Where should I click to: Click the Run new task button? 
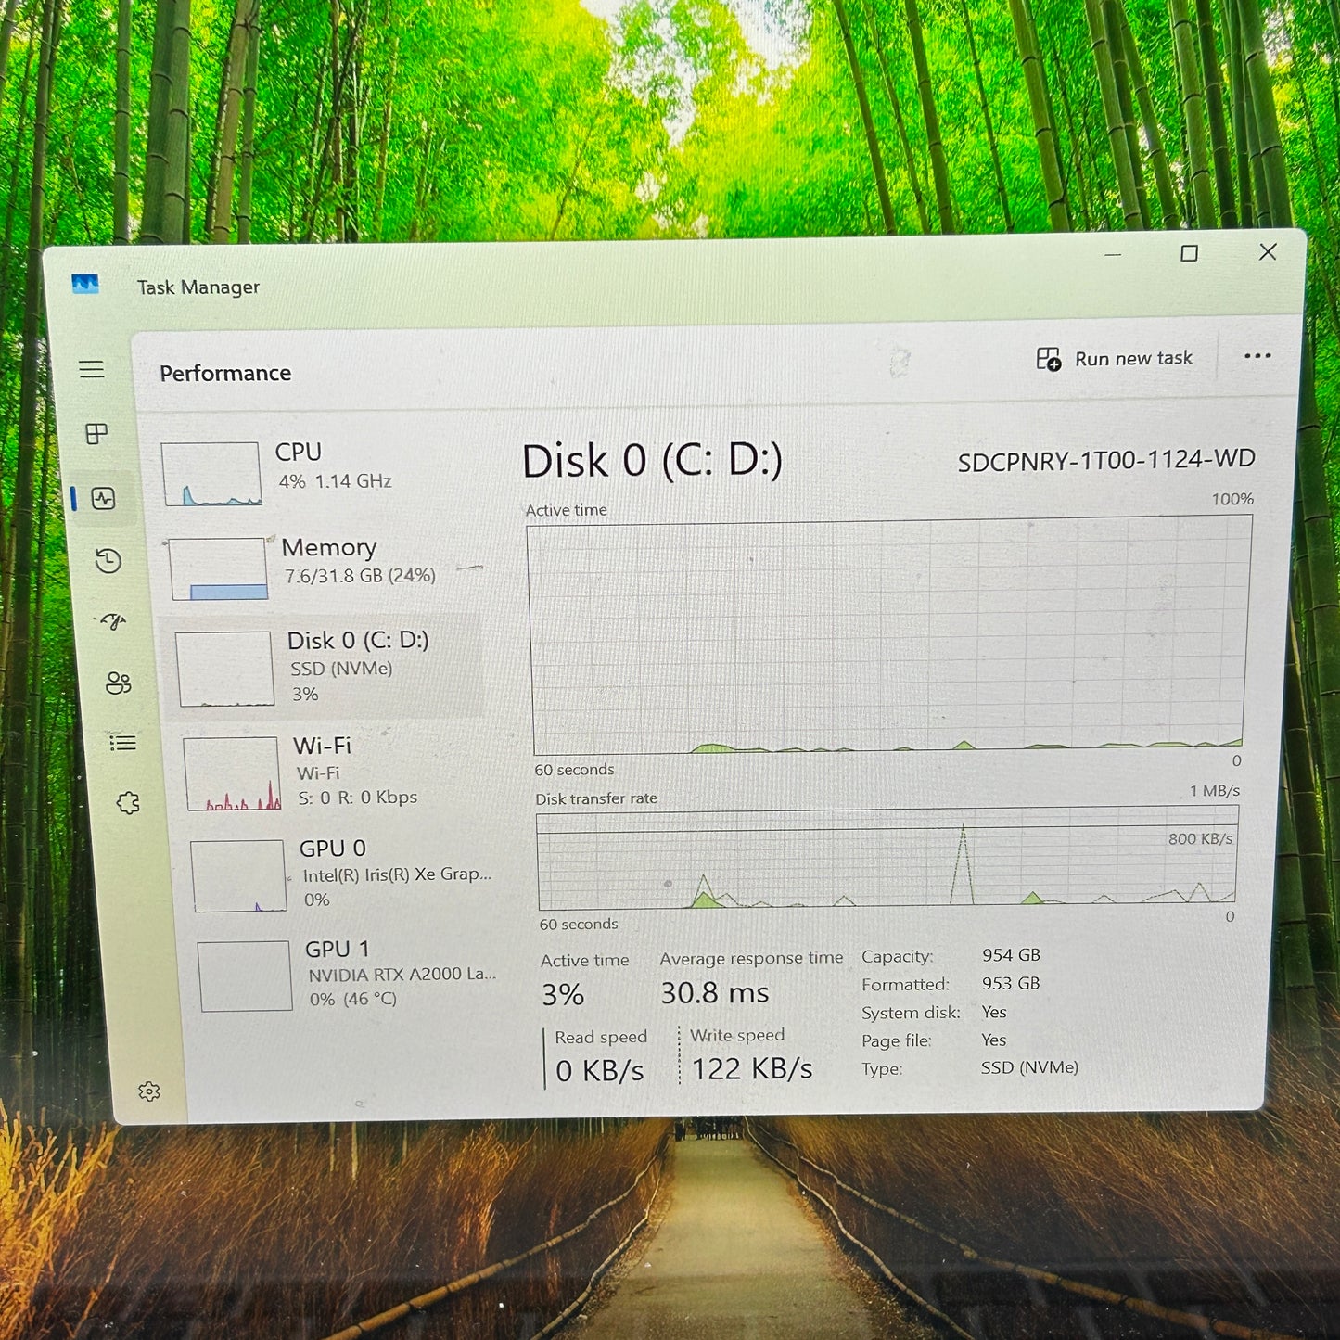[x=1114, y=359]
